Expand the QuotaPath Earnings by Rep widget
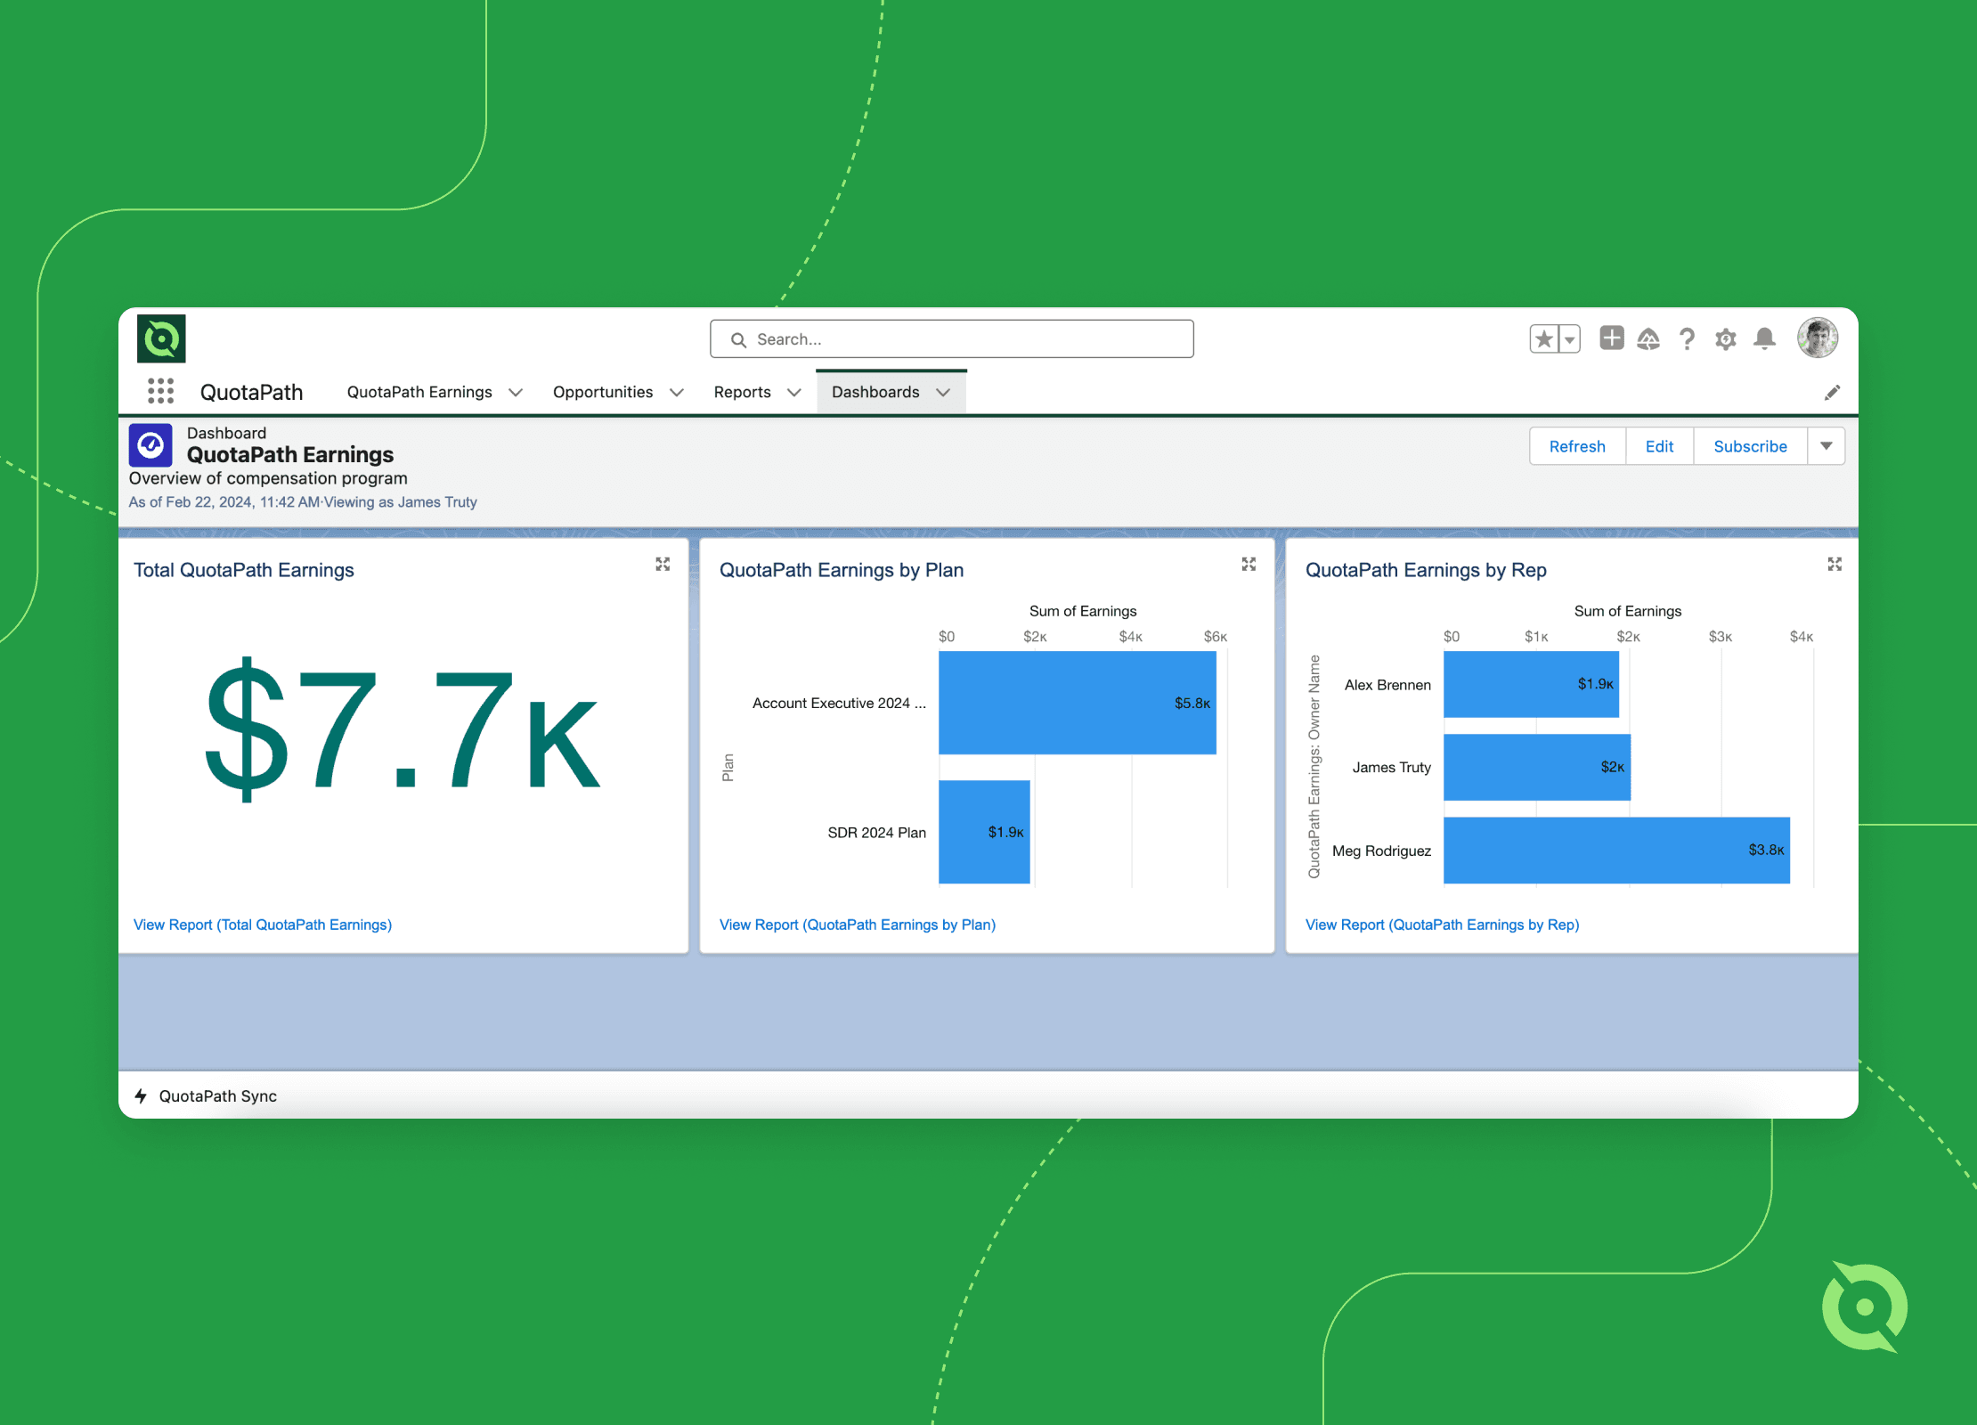 (x=1835, y=565)
